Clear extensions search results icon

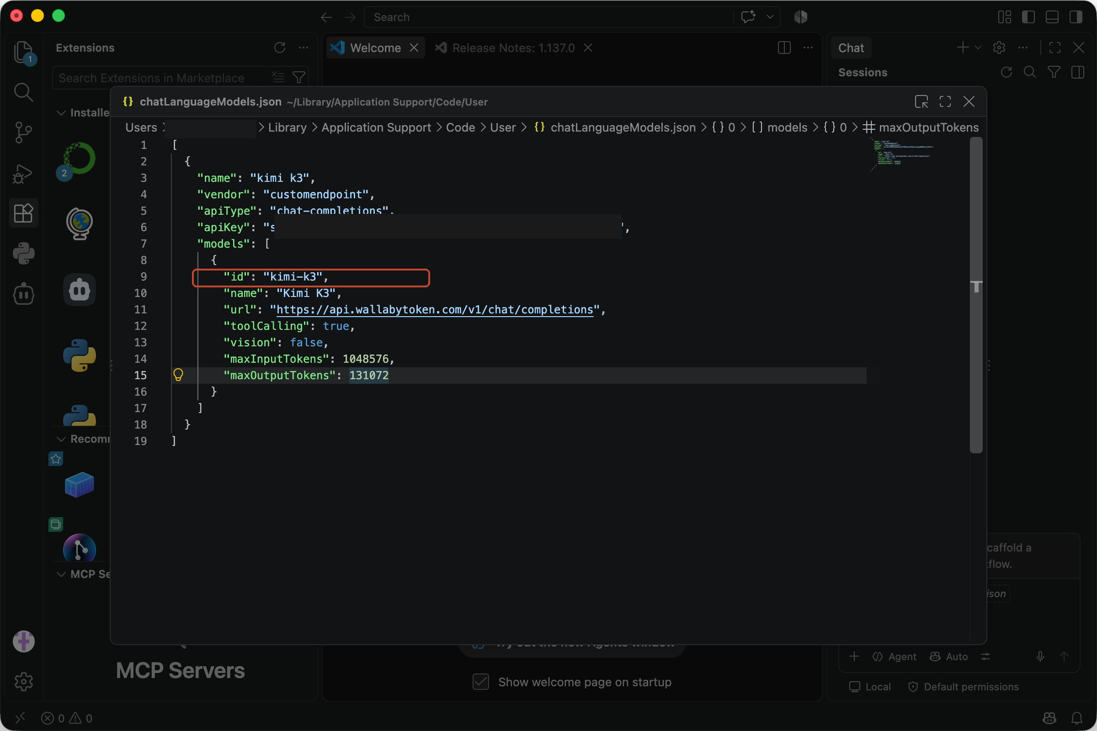278,77
